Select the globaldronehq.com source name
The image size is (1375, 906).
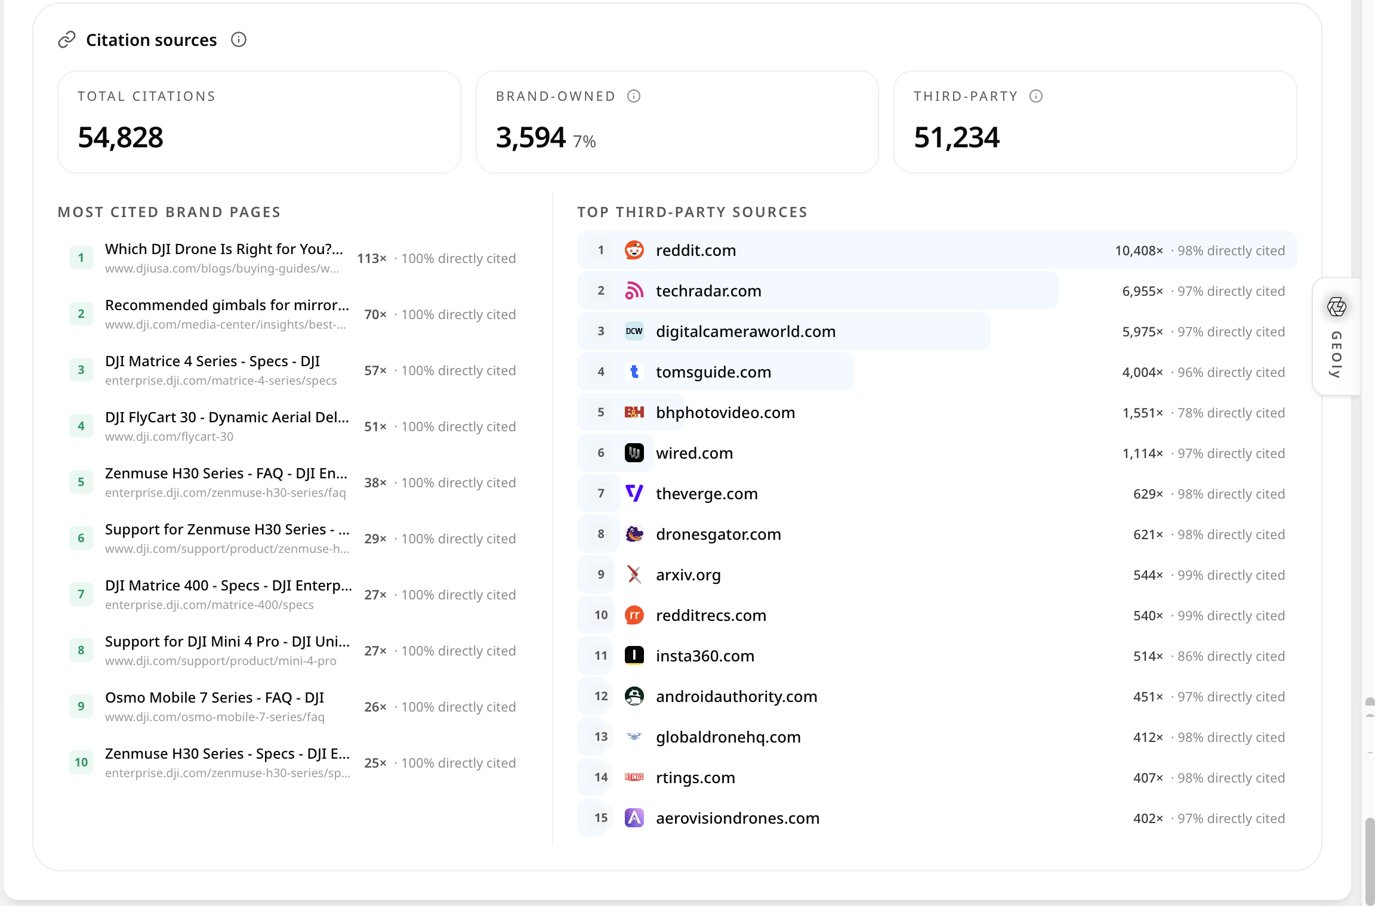[728, 737]
